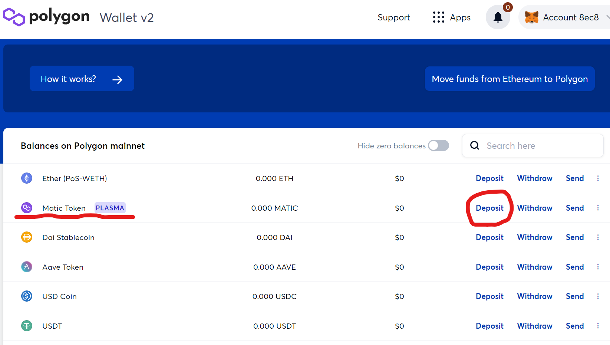Click the Aave Token icon
The width and height of the screenshot is (610, 345).
tap(27, 267)
